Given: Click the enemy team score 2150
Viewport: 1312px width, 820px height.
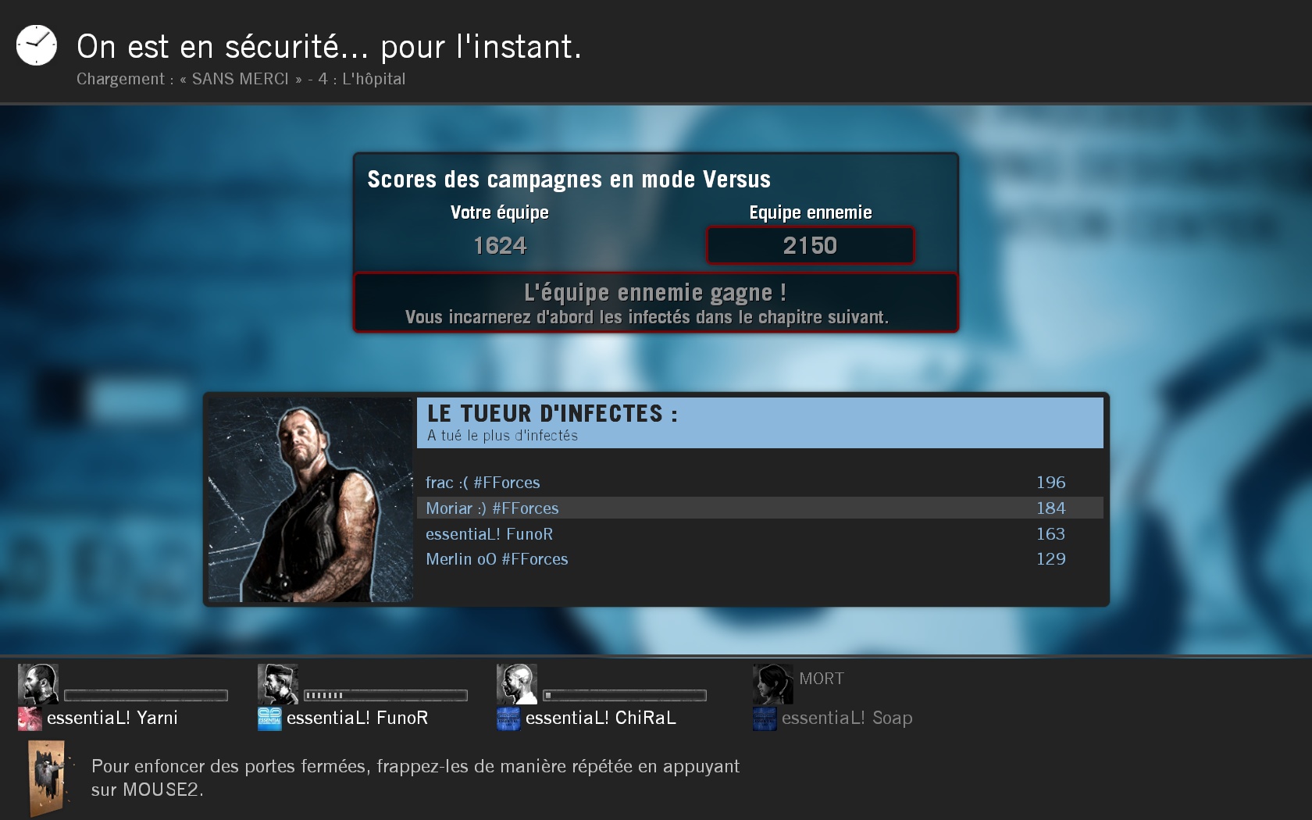Looking at the screenshot, I should click(x=810, y=245).
